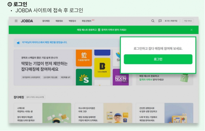Select the green S logo company tile
Screen dimensions: 205x131
point(84,78)
